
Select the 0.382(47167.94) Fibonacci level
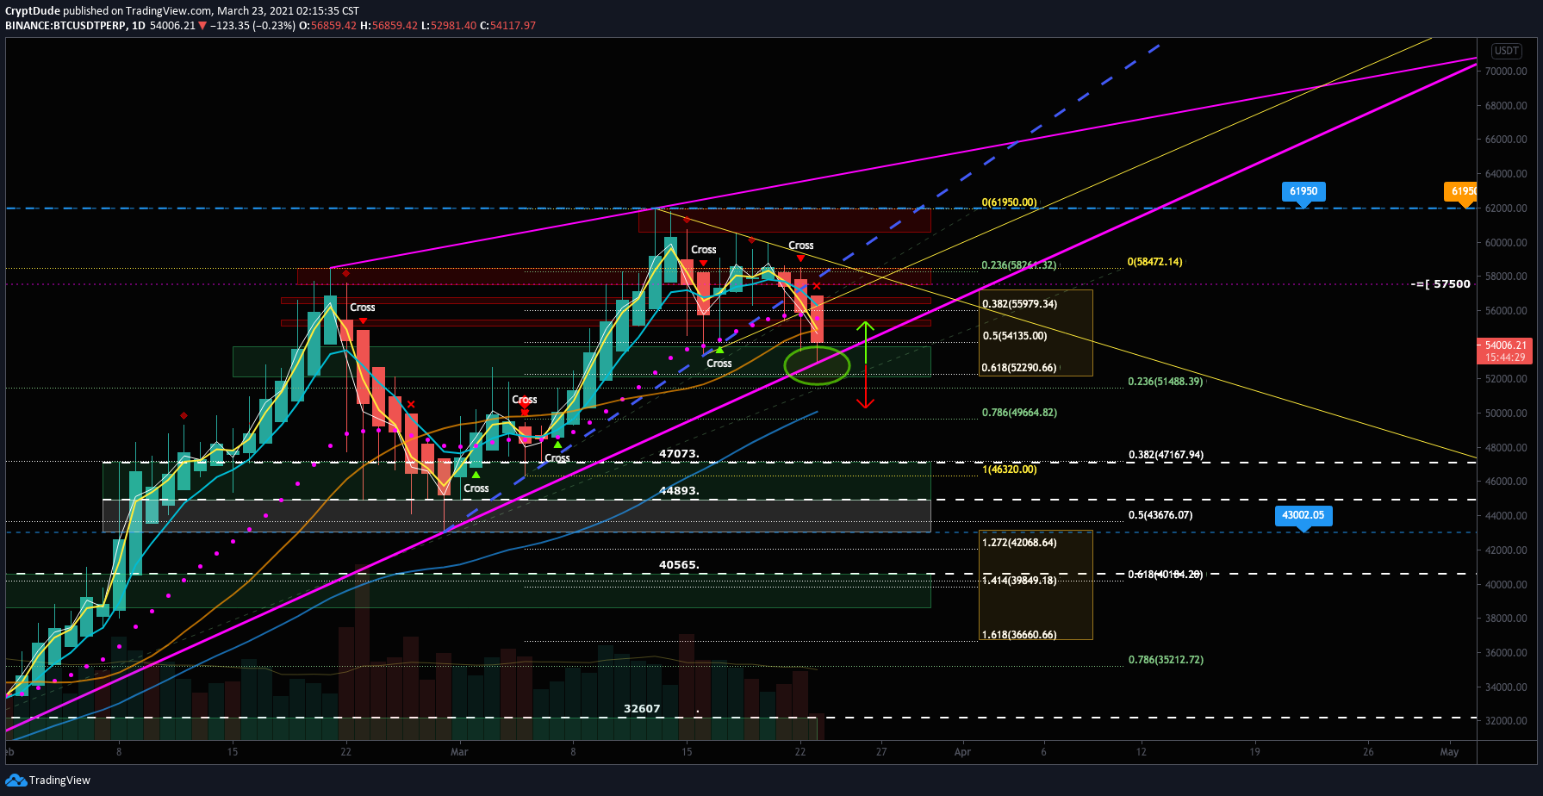[x=1167, y=454]
